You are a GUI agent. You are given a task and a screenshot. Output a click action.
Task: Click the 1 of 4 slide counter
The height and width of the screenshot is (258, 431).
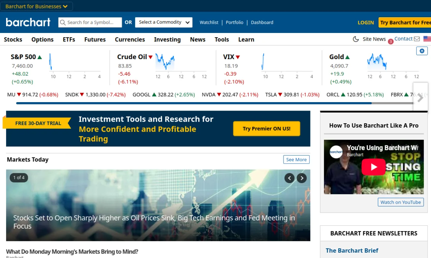19,177
